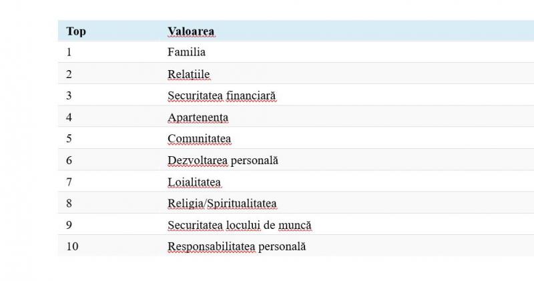Click rank number 8 in Top column
Viewport: 534px width, 281px height.
pos(69,204)
